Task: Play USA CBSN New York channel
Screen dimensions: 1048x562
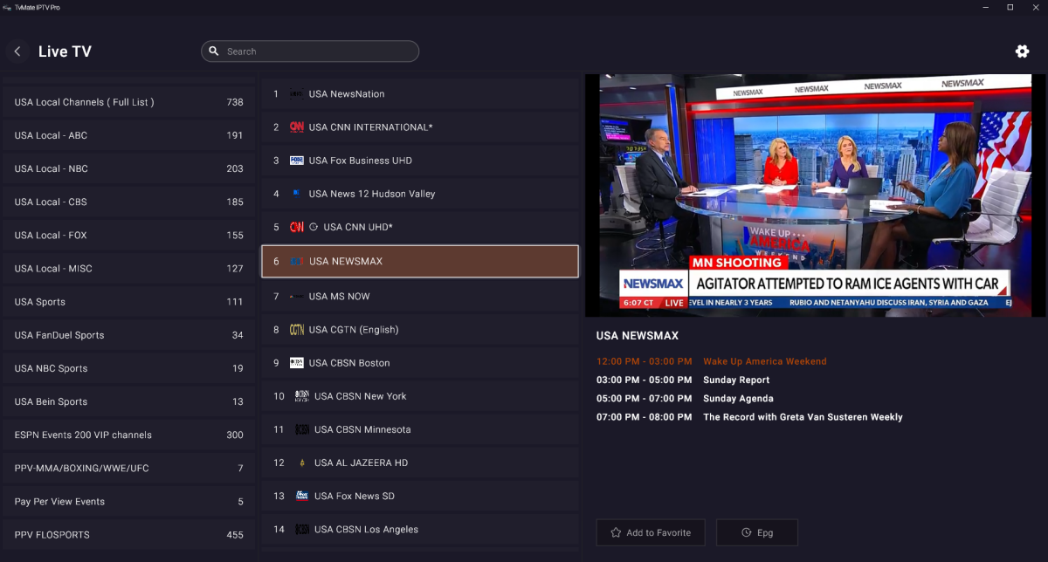Action: (x=419, y=396)
